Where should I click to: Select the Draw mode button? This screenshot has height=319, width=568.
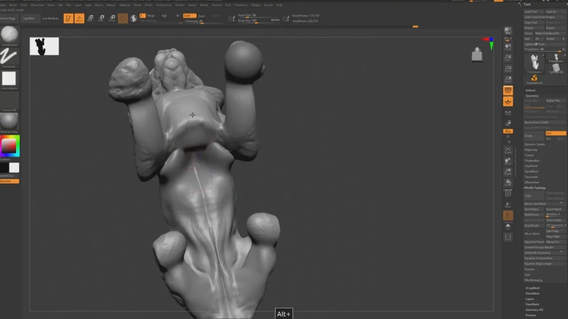(79, 19)
